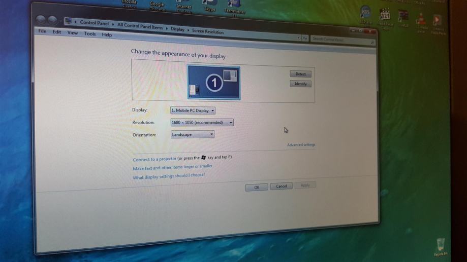Click the OK button
Screen dimensions: 467x262
coord(257,187)
